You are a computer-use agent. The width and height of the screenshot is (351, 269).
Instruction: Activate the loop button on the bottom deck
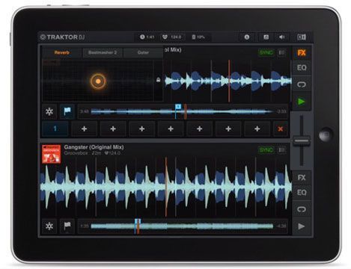coord(302,209)
